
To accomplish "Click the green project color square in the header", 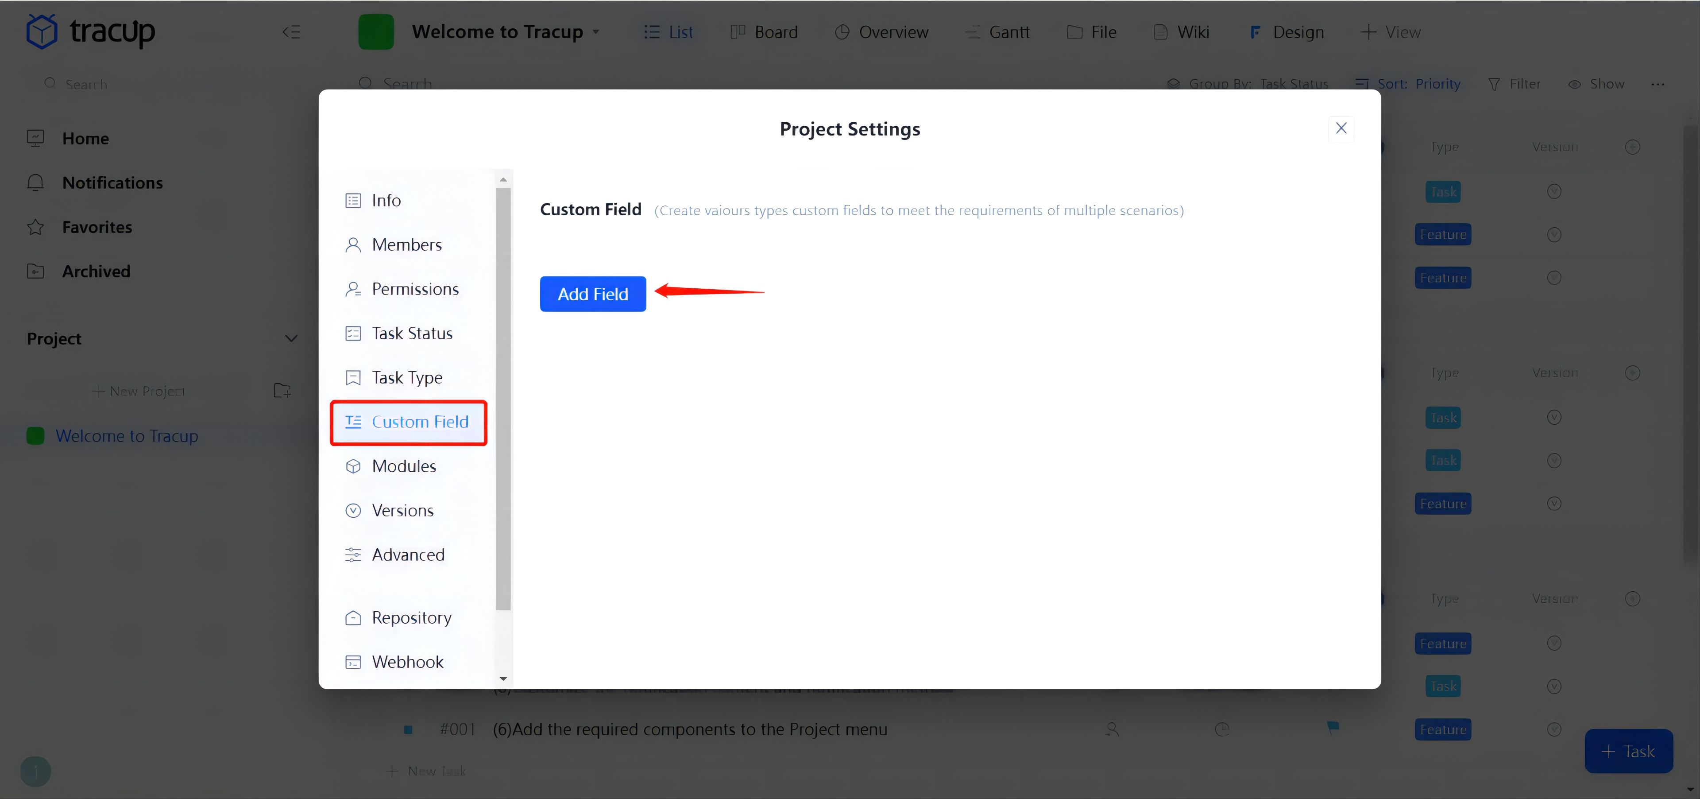I will tap(375, 32).
